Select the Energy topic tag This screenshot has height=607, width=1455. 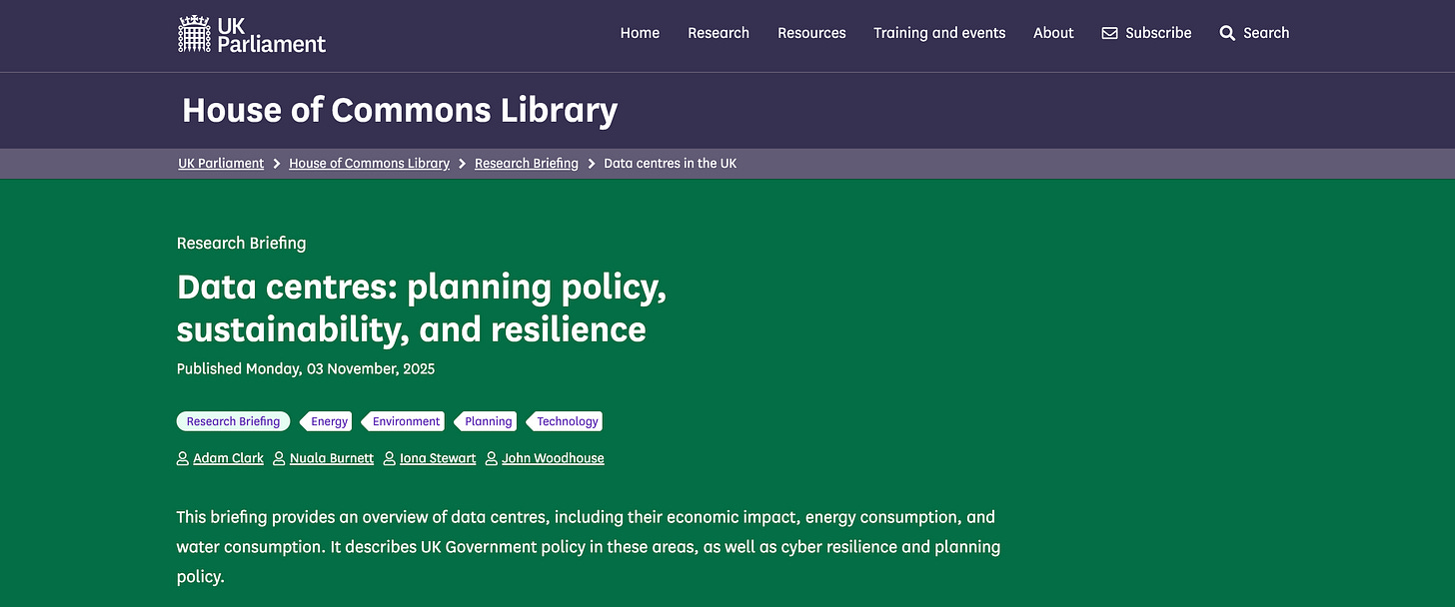pos(327,421)
